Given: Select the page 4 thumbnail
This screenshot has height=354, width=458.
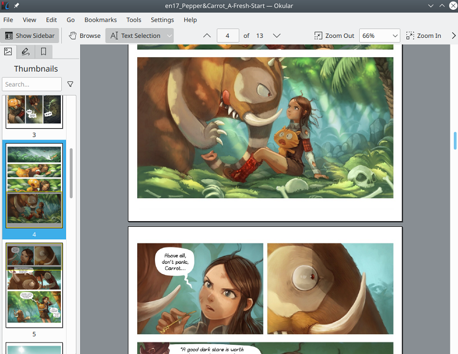Looking at the screenshot, I should tap(34, 185).
